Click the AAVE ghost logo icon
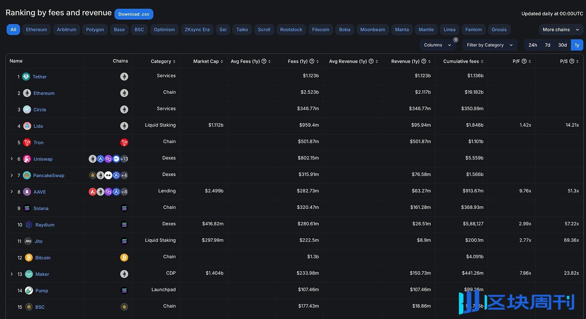 [27, 192]
